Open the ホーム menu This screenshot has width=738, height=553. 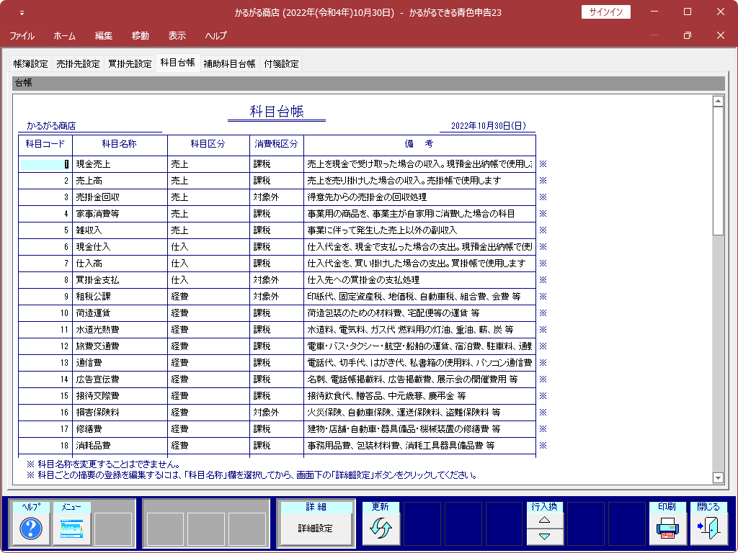[64, 36]
